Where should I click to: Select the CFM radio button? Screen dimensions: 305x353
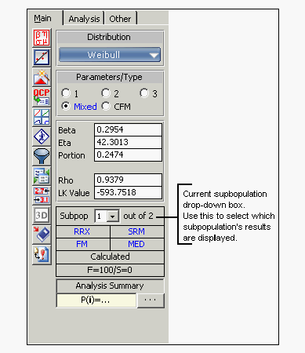[106, 106]
